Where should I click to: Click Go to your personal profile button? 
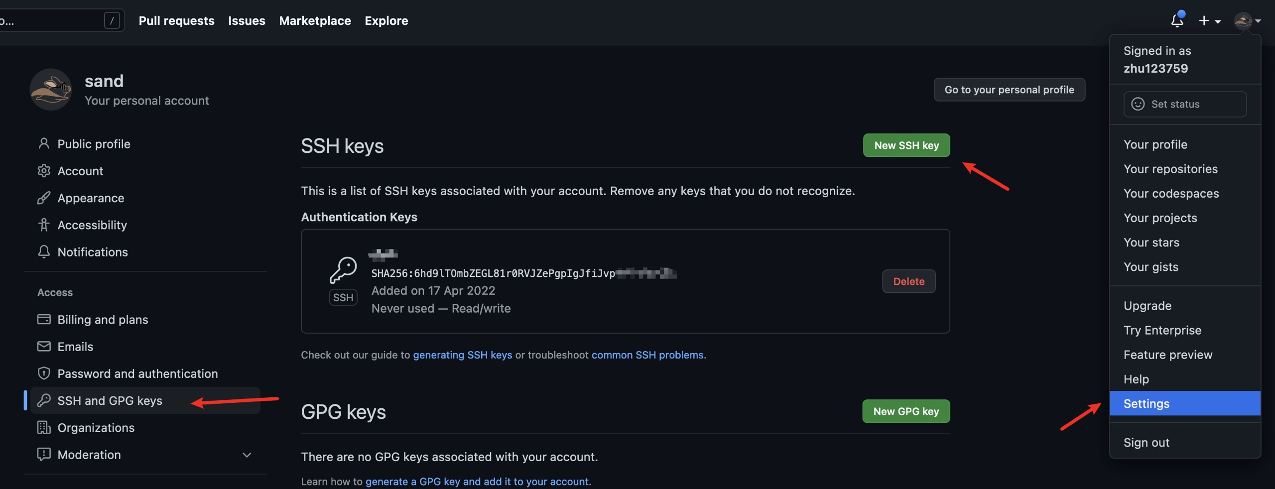[1009, 90]
